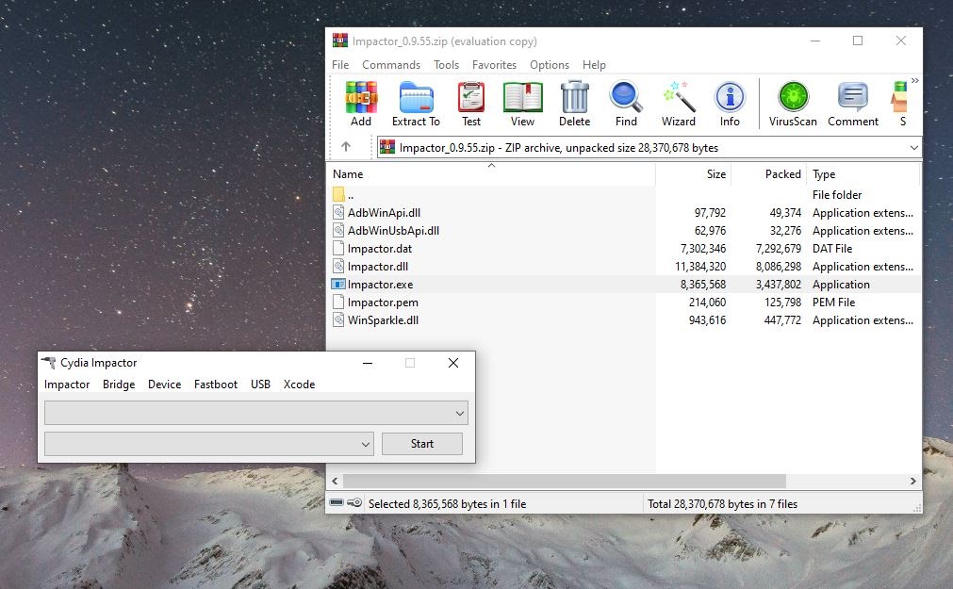Start VirusScan from the toolbar

(793, 104)
